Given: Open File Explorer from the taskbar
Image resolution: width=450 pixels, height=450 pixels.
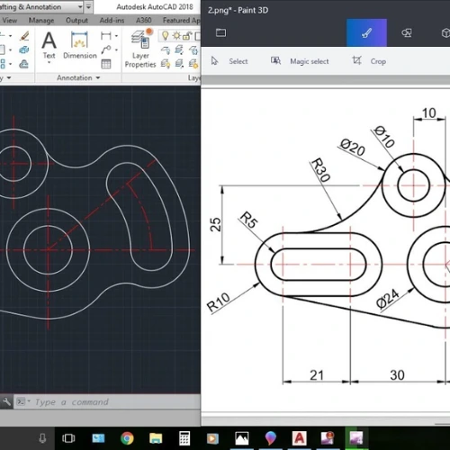Looking at the screenshot, I should point(156,438).
